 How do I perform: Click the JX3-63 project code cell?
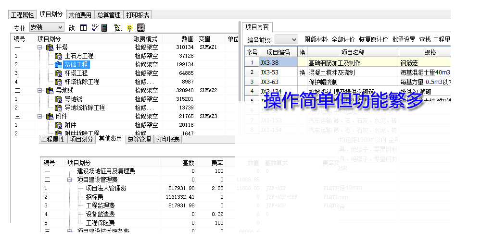pos(278,82)
